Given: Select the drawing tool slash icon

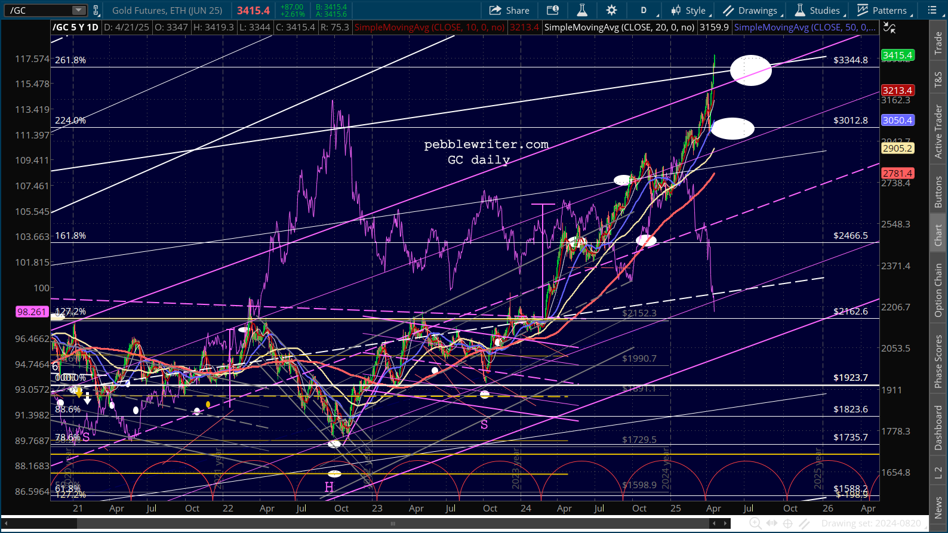Looking at the screenshot, I should click(805, 523).
